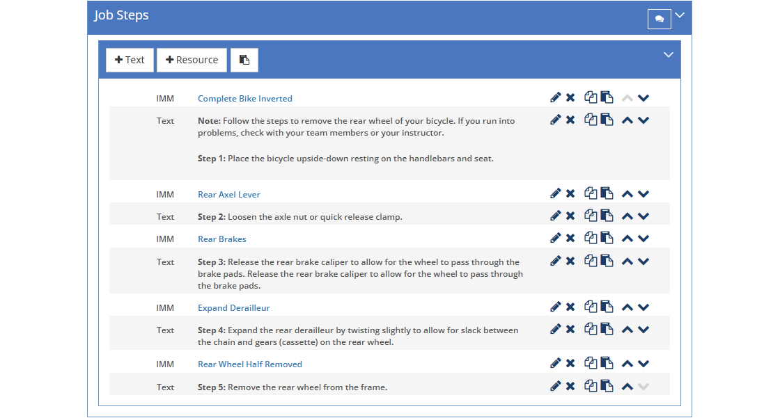Copy the Step 1 text row

click(591, 120)
